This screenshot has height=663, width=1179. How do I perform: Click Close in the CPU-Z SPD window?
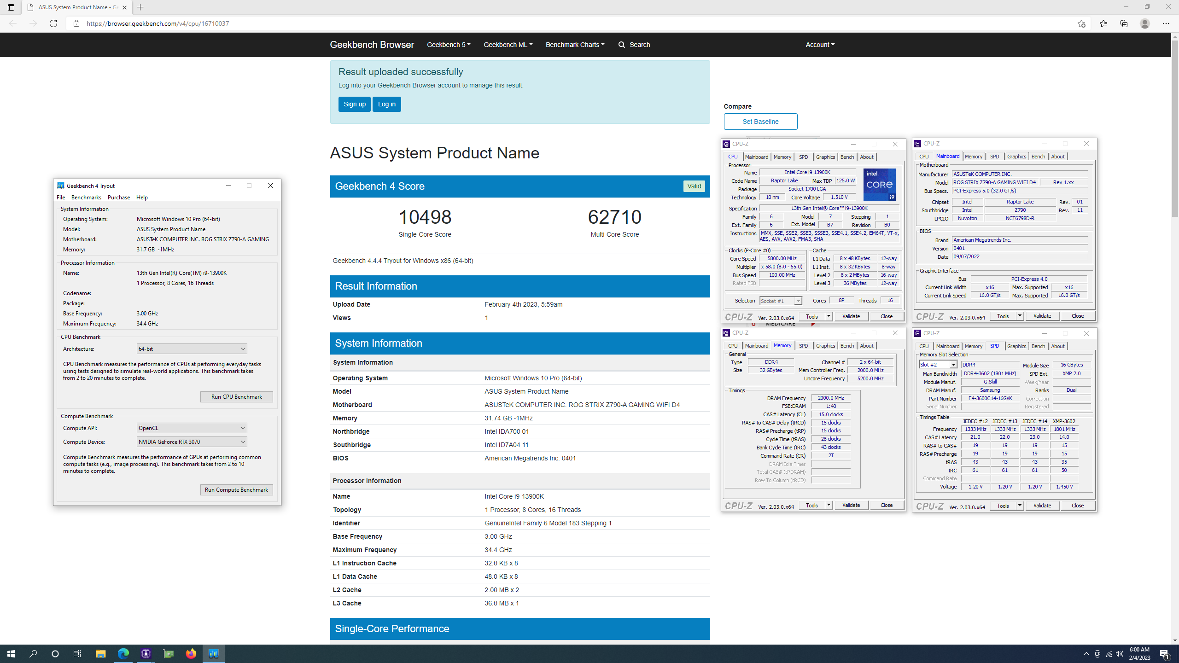[1078, 506]
